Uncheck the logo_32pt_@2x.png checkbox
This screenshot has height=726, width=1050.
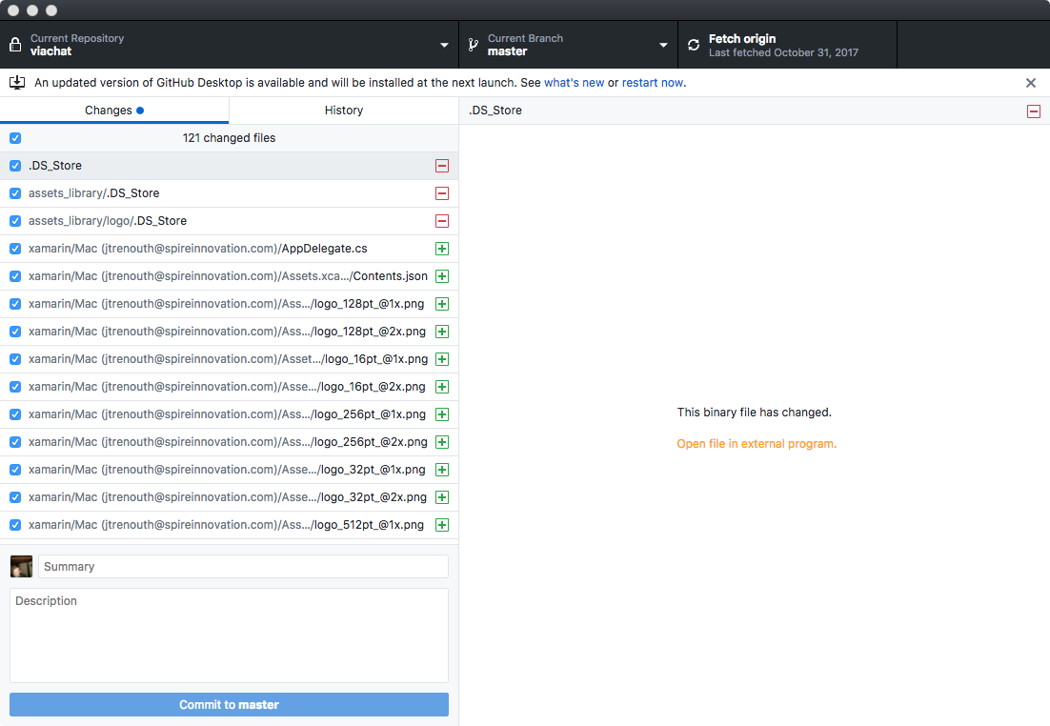pos(15,497)
